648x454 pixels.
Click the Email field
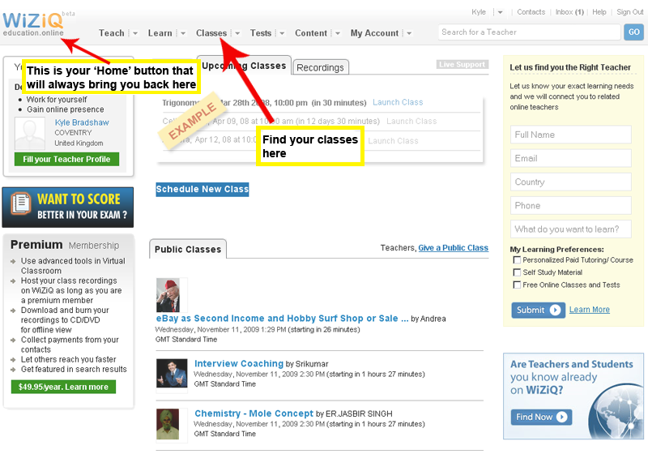click(x=571, y=158)
